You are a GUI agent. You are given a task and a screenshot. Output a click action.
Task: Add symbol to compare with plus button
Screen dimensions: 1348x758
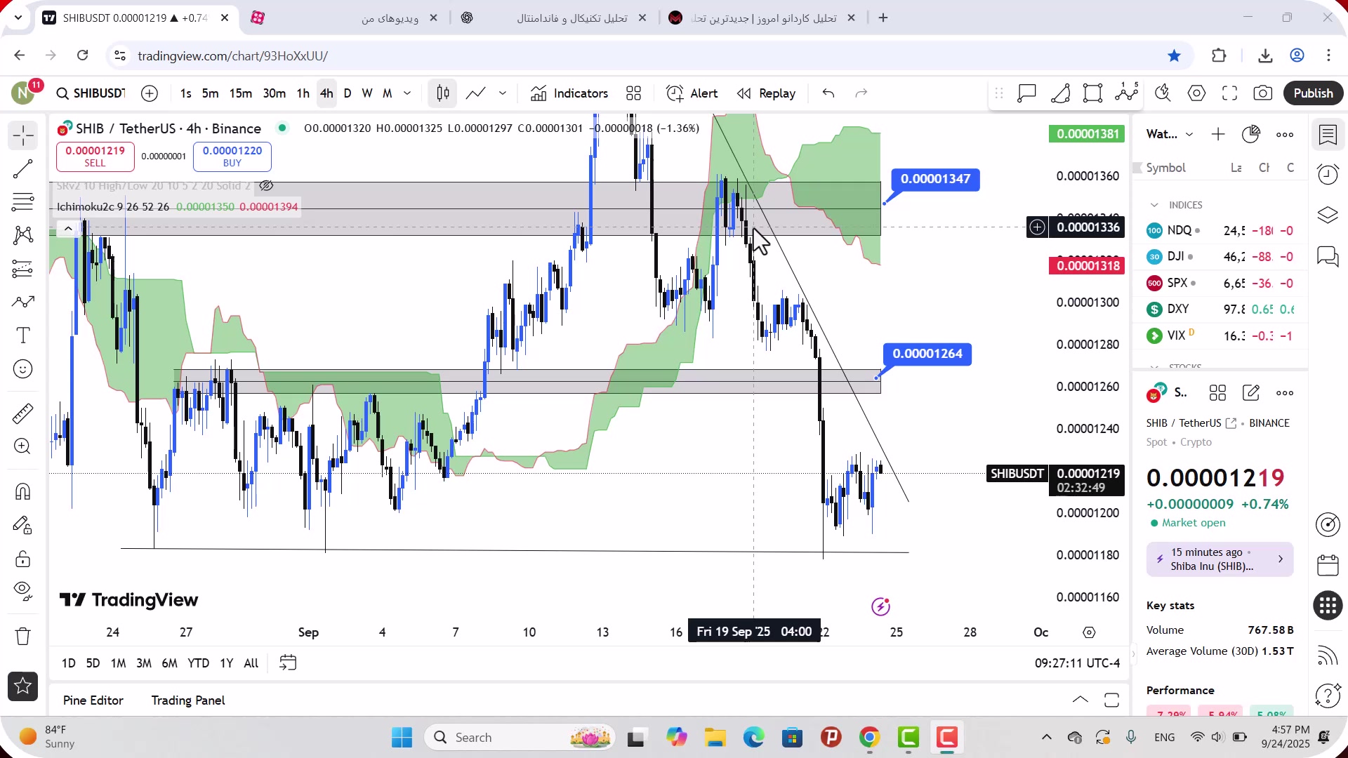point(150,93)
